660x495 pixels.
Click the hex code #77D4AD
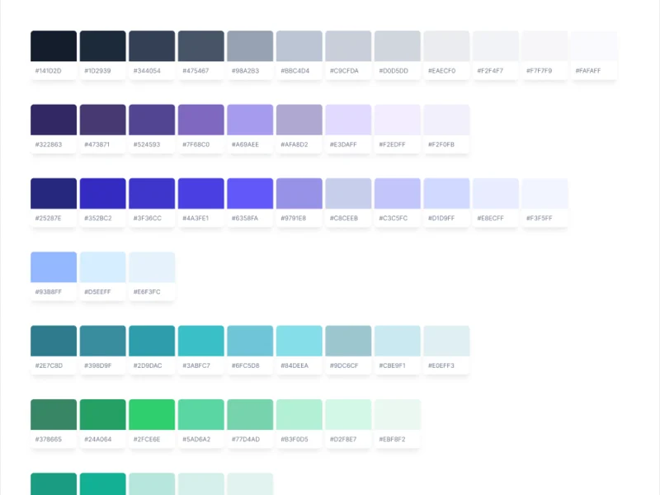(246, 439)
